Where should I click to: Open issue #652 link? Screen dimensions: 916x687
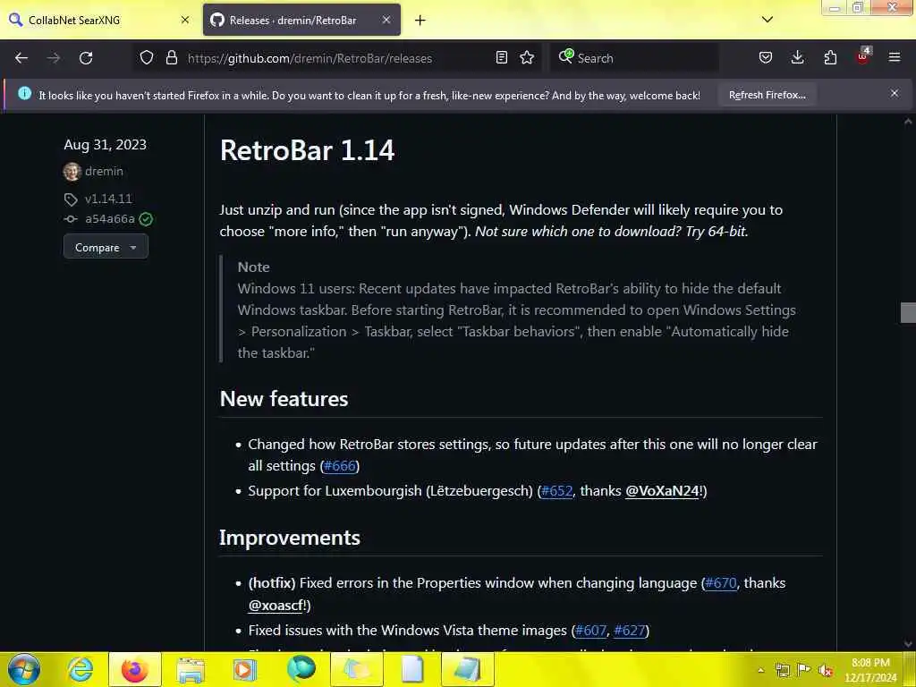pos(556,491)
